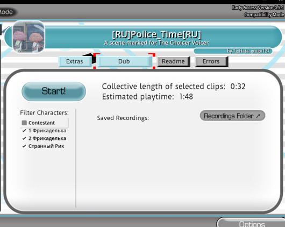Click the Early Access Version text
285x227 pixels.
(258, 8)
